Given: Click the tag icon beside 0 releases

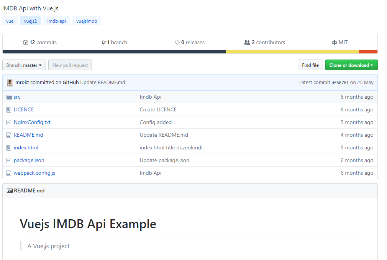Looking at the screenshot, I should [x=177, y=42].
